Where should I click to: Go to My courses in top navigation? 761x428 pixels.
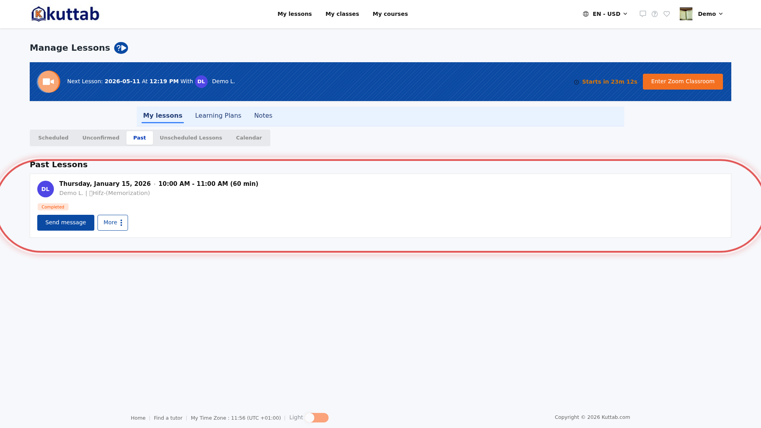[x=390, y=14]
